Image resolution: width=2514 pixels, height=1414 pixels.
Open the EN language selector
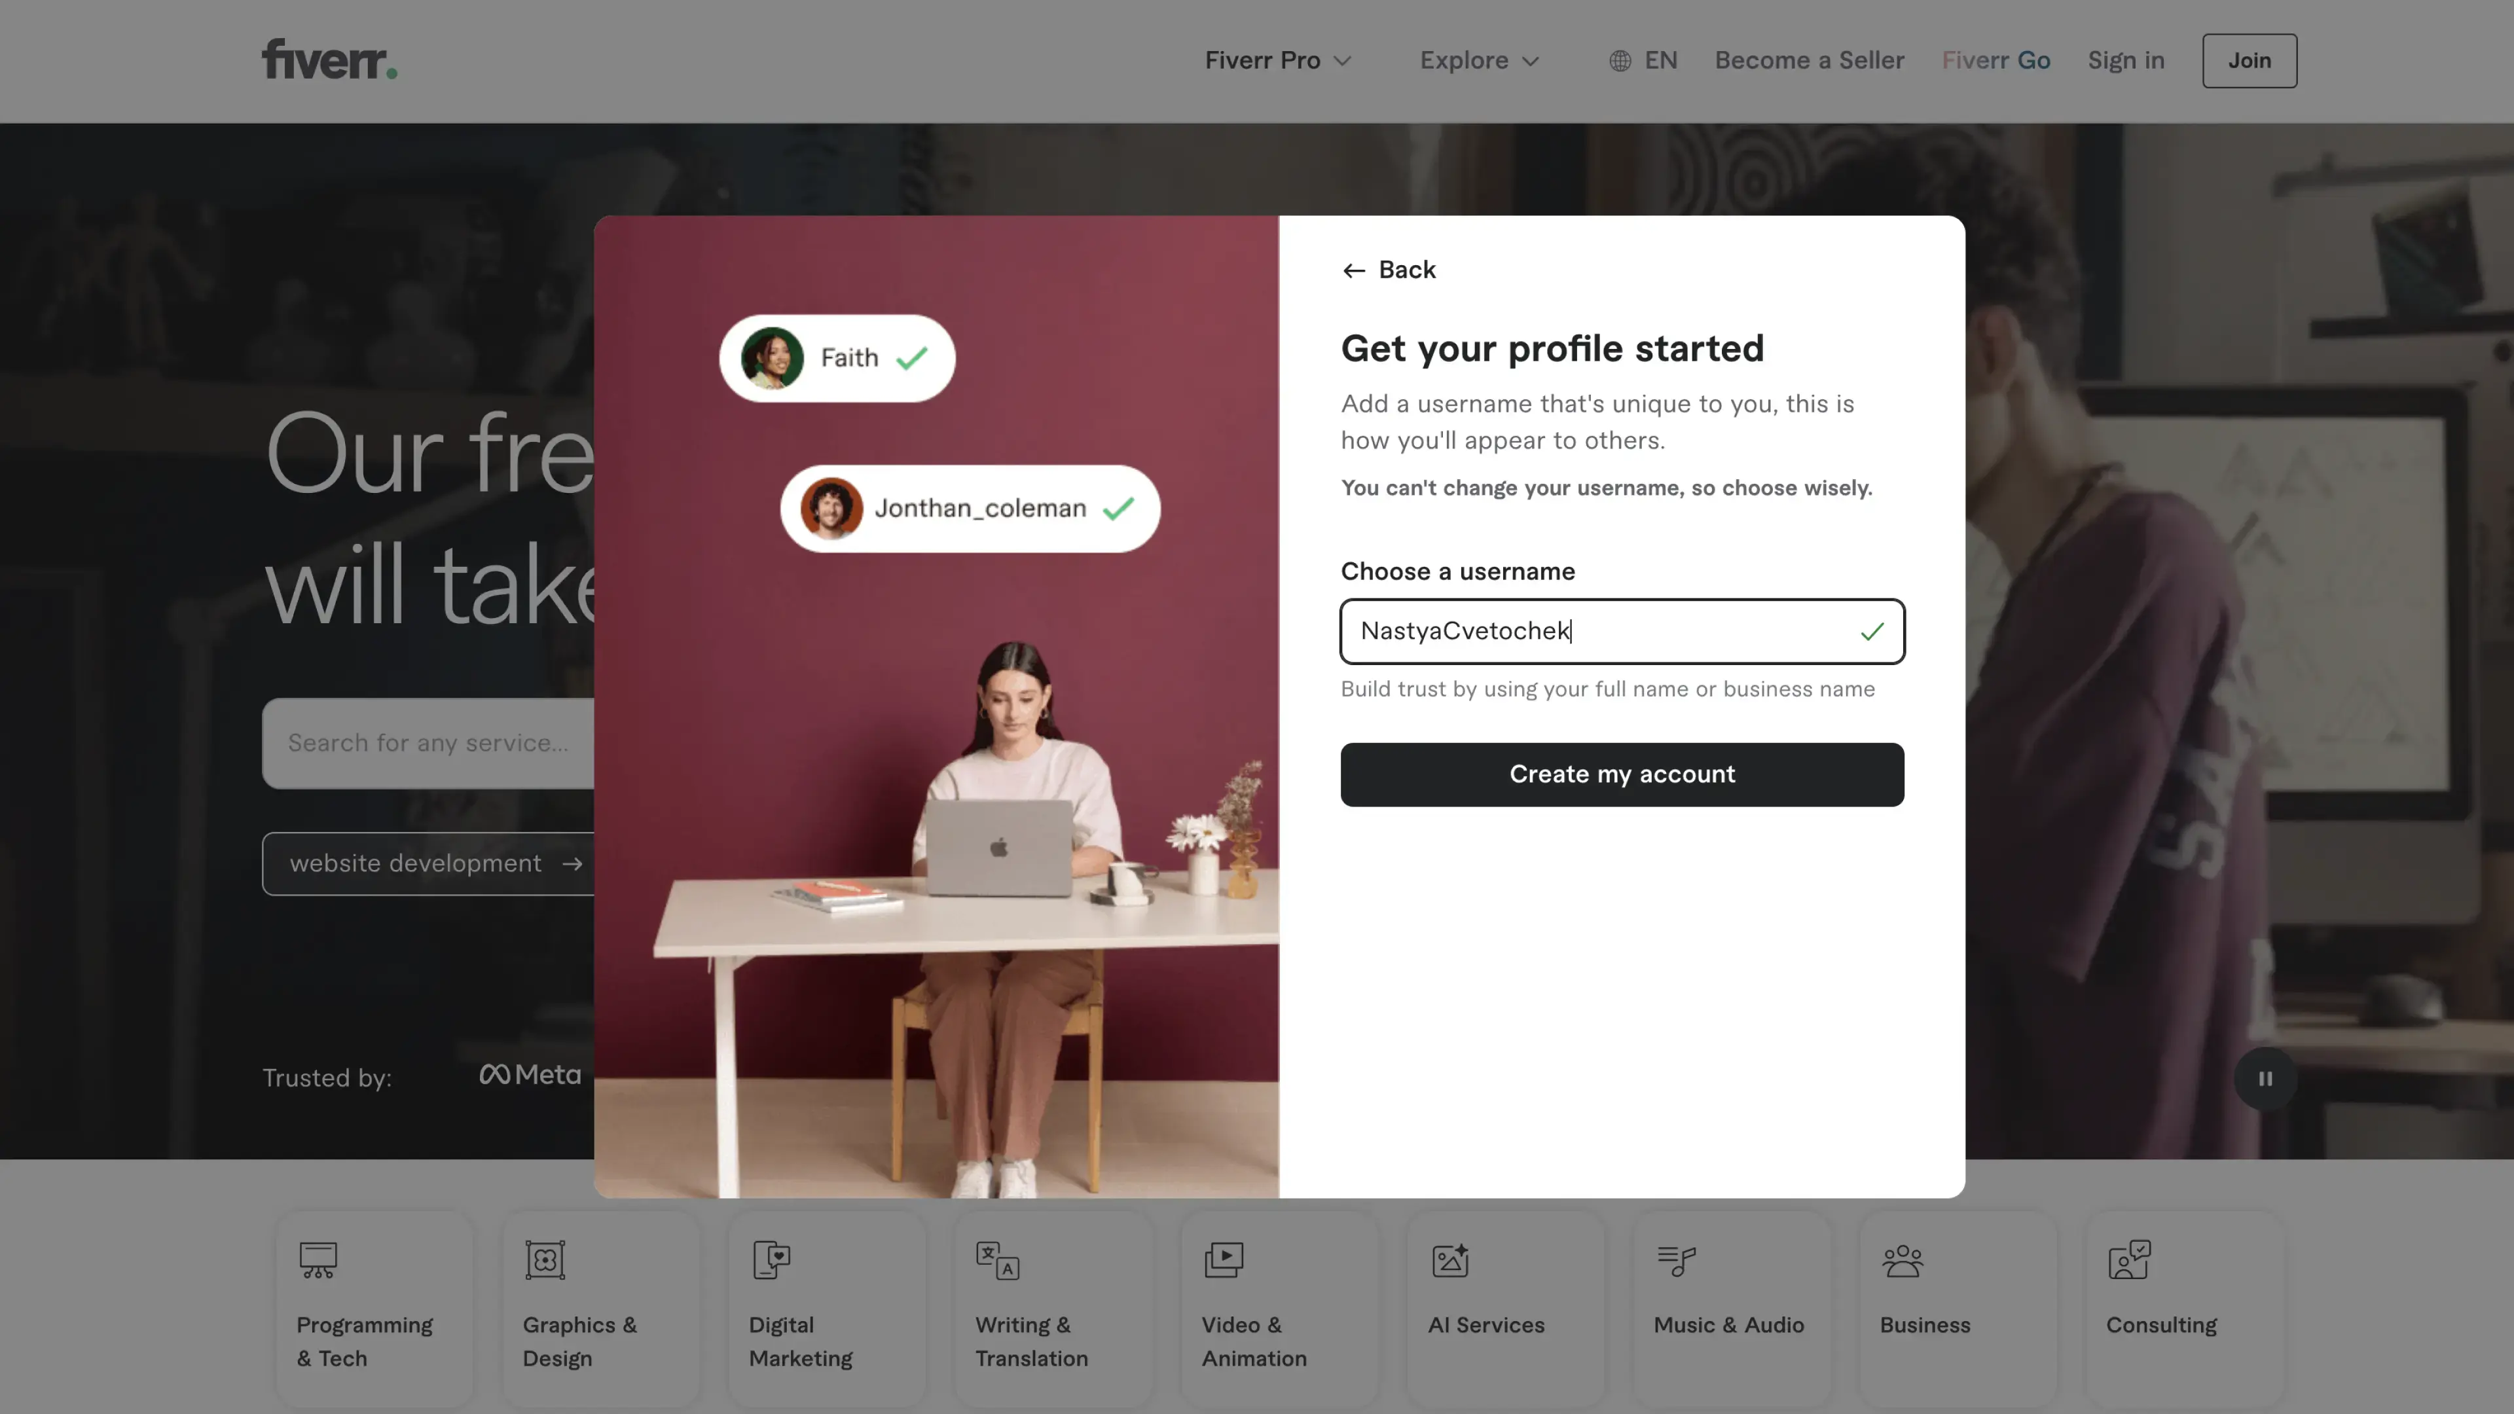point(1643,60)
